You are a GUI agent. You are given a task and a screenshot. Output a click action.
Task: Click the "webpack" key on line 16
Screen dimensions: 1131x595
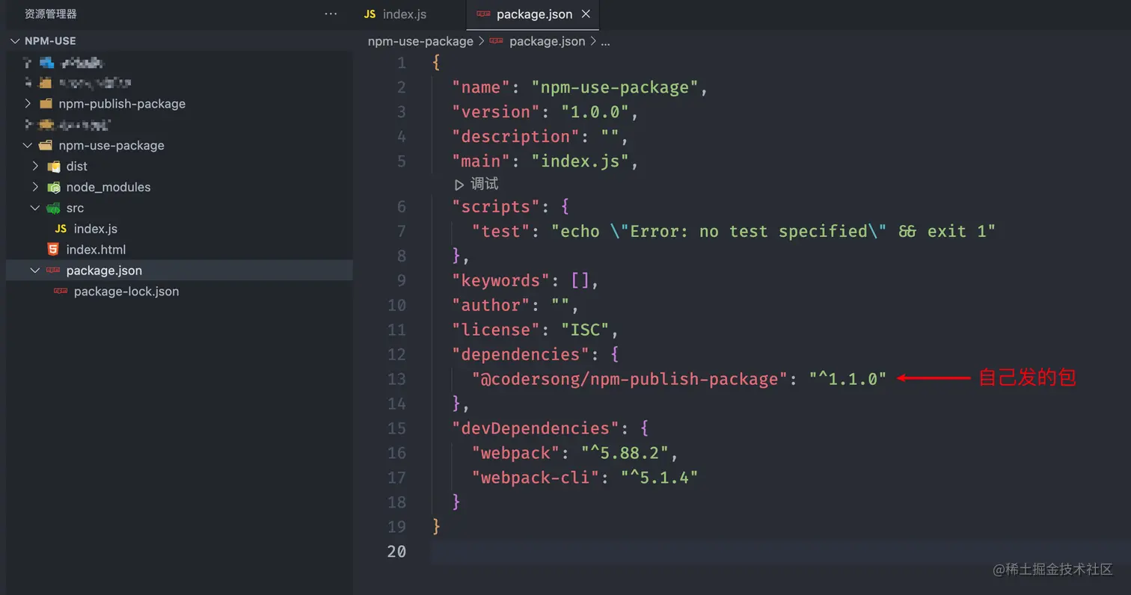tap(516, 453)
